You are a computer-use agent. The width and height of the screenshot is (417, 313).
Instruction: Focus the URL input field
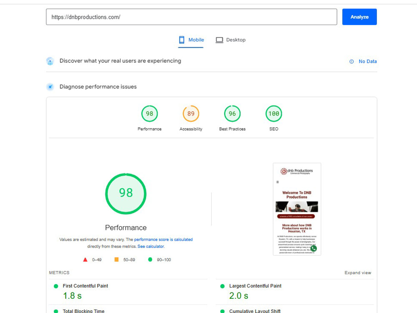coord(191,17)
